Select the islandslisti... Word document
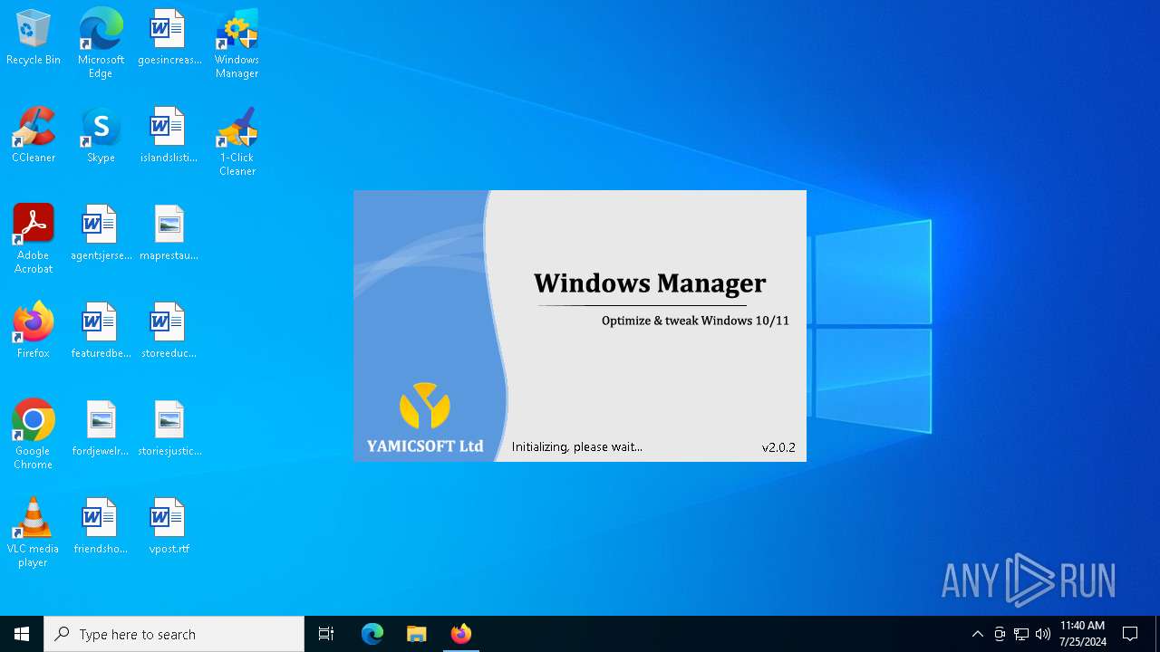This screenshot has height=652, width=1160. coord(169,136)
